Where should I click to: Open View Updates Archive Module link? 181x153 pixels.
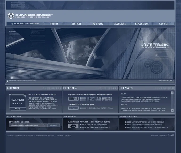pos(148,122)
